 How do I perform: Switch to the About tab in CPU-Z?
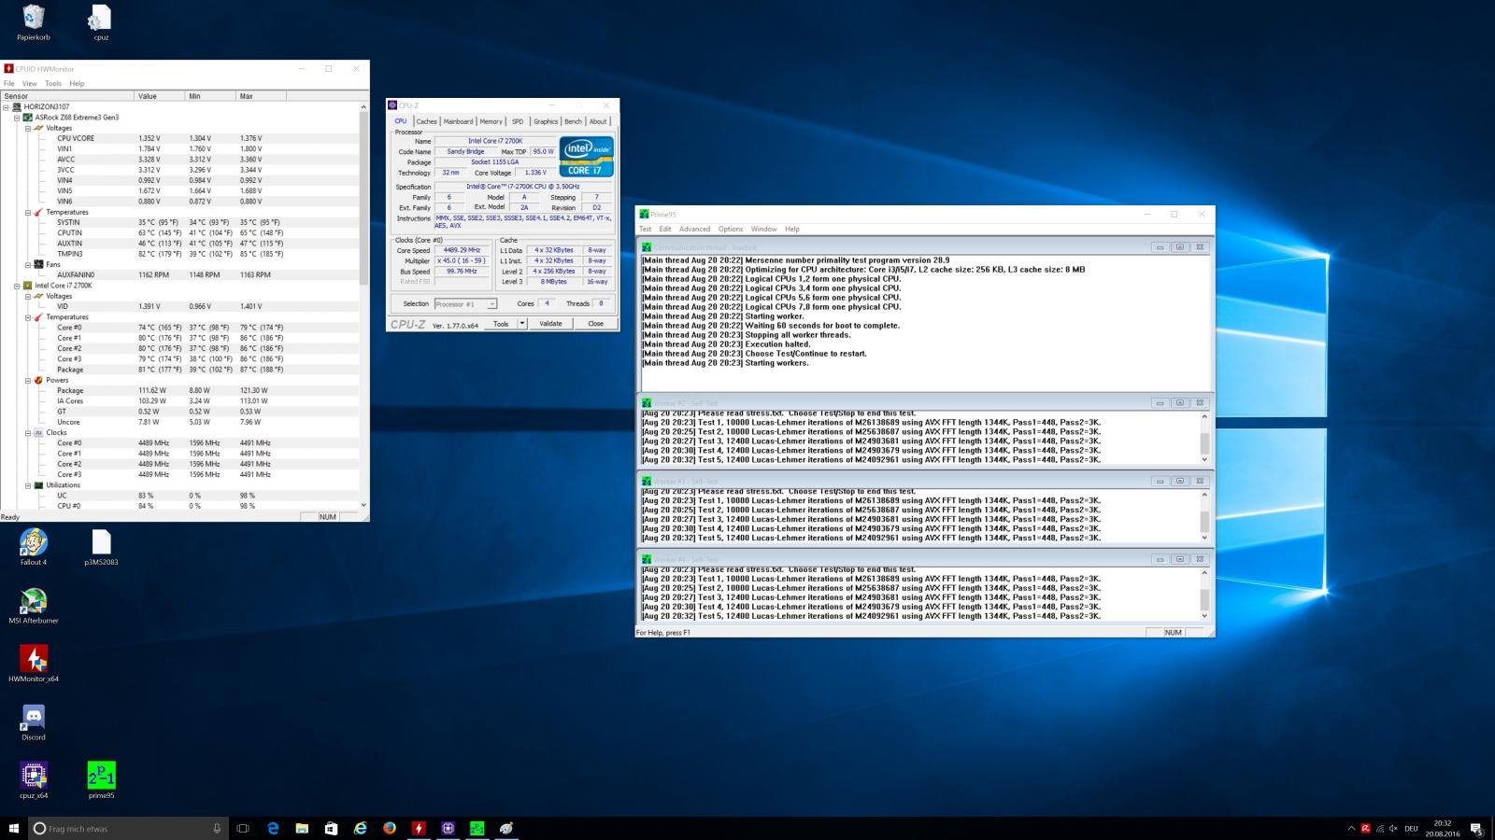[x=598, y=121]
